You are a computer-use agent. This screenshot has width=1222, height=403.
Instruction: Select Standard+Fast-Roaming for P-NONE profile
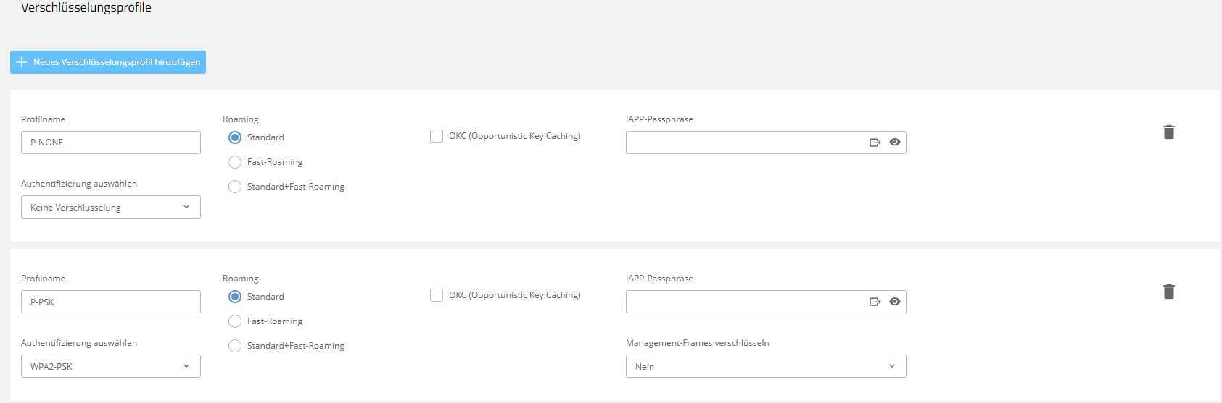coord(235,187)
